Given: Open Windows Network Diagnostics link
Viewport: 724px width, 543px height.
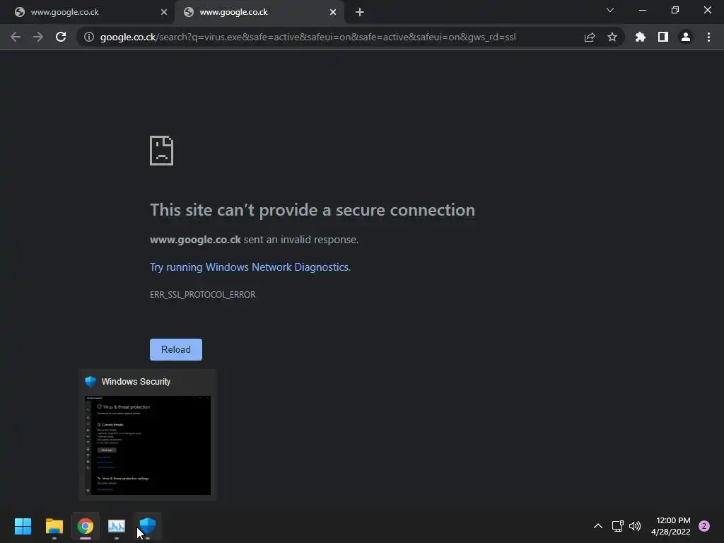Looking at the screenshot, I should tap(250, 267).
